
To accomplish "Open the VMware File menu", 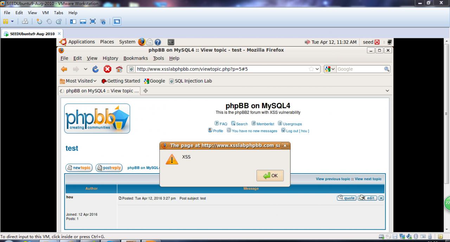I will 7,13.
